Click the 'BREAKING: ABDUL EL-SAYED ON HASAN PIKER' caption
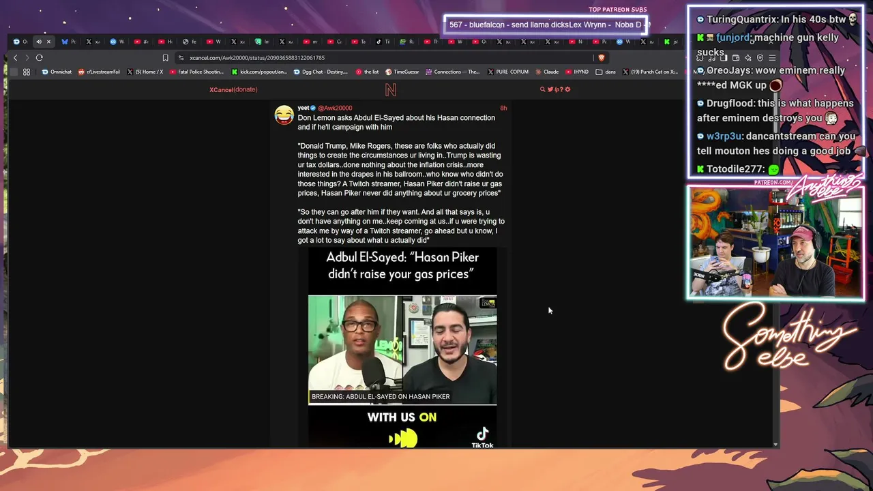This screenshot has width=873, height=491. point(381,396)
